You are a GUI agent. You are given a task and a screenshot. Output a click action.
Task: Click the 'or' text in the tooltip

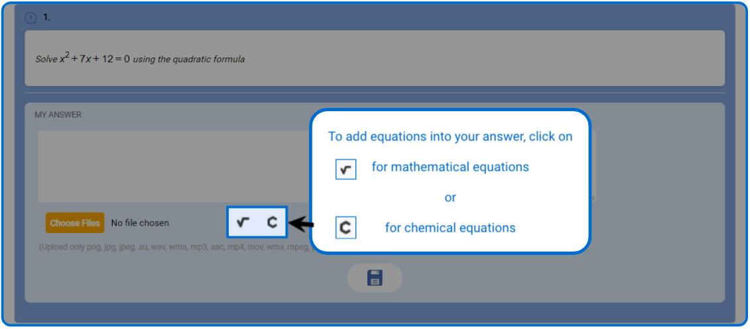(450, 198)
